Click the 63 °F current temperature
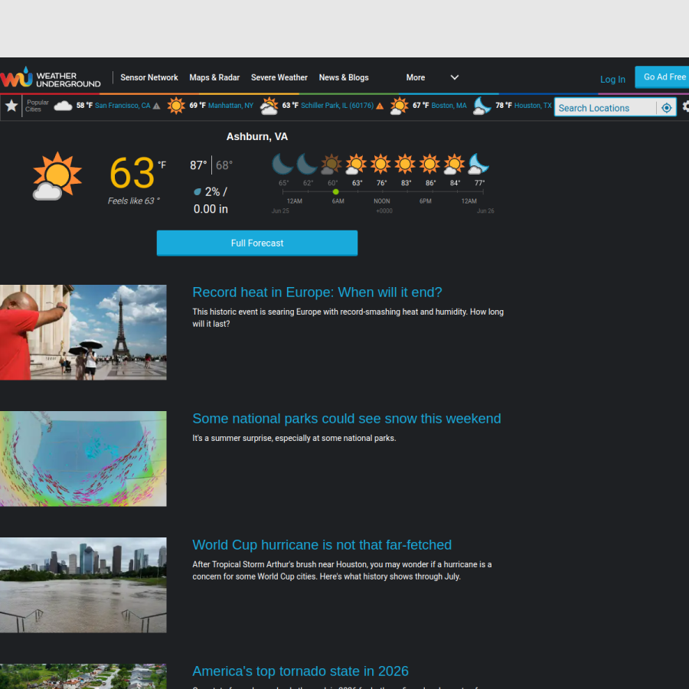Image resolution: width=689 pixels, height=689 pixels. tap(138, 172)
